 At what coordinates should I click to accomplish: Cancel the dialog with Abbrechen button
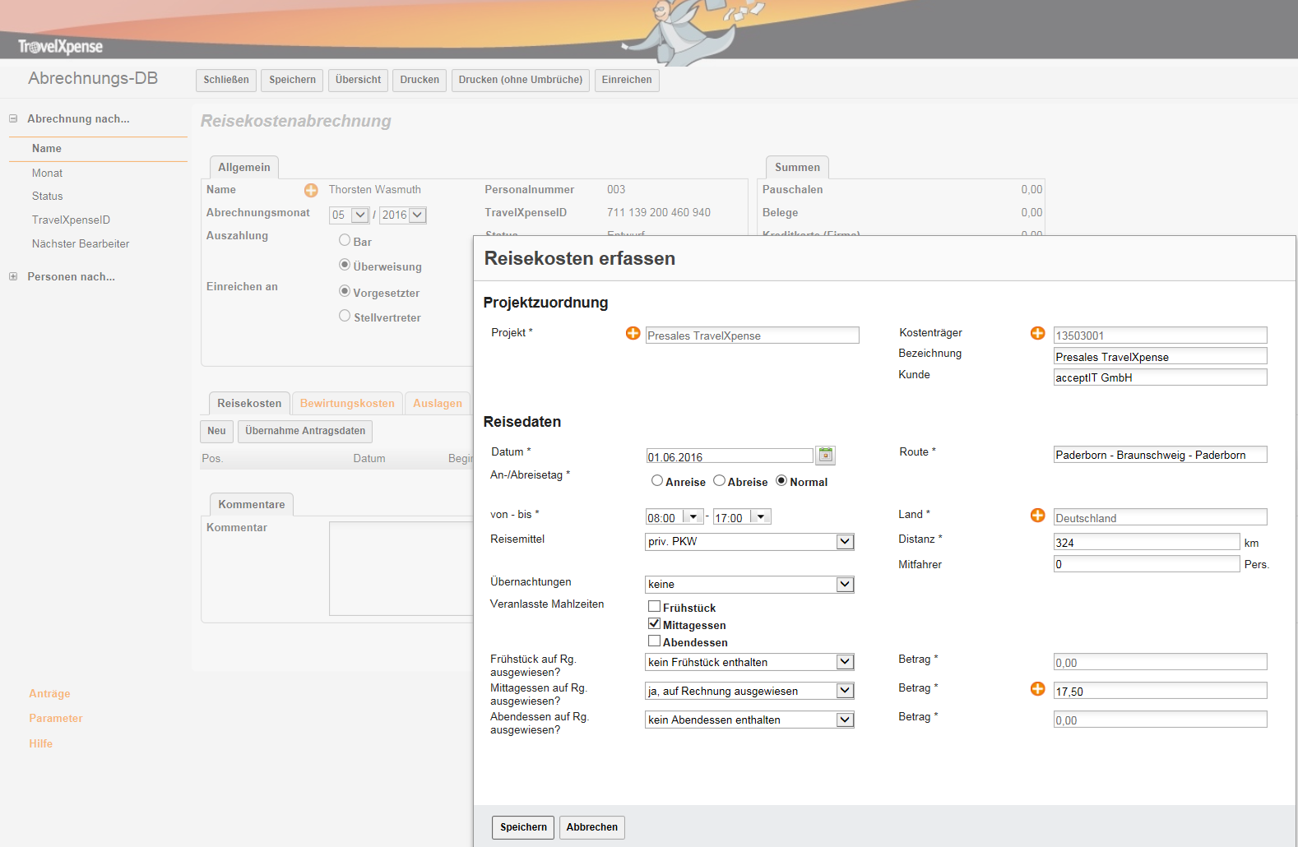pyautogui.click(x=592, y=827)
